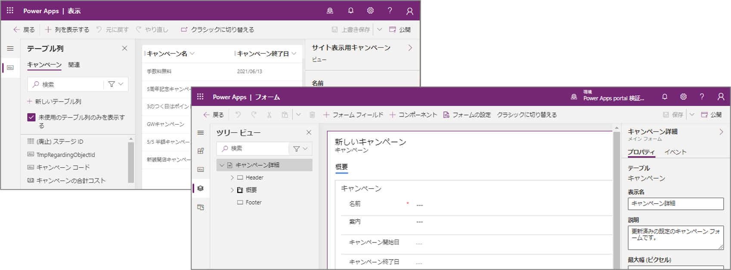
Task: Click environment picker Power Apps portal 検証
Action: pyautogui.click(x=608, y=96)
